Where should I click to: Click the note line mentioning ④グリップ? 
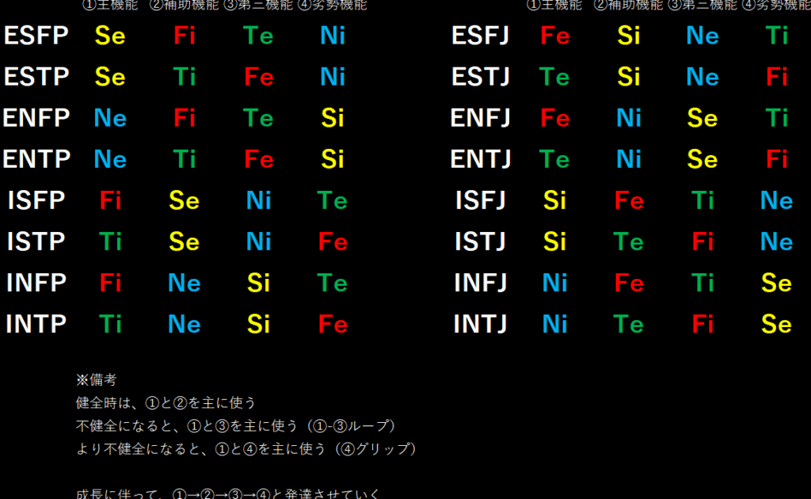click(246, 449)
